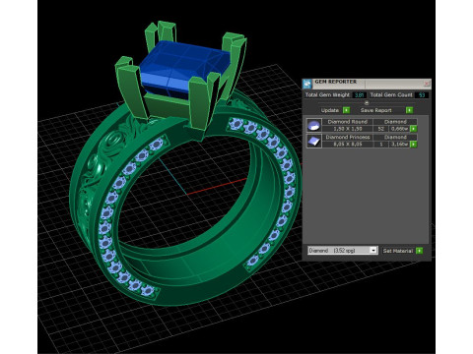This screenshot has width=473, height=354.
Task: Click the Diamond Round quantity cell 52
Action: coord(381,129)
